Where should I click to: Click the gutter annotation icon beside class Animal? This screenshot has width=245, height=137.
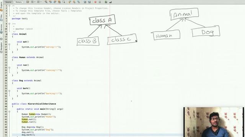pyautogui.click(x=7, y=34)
